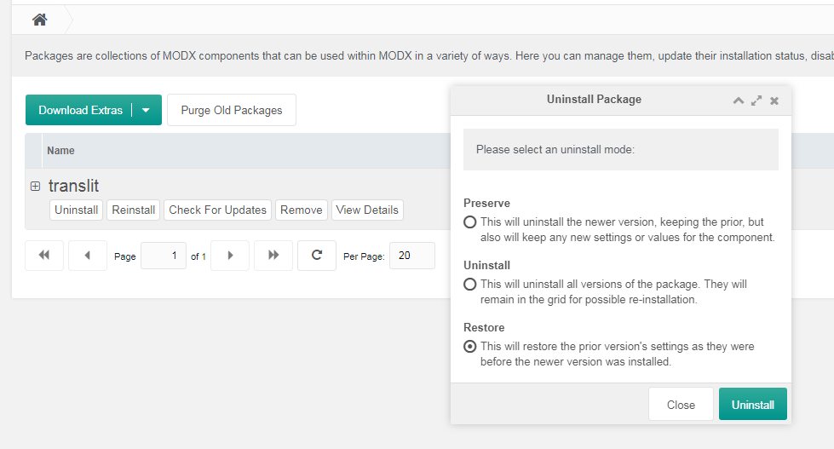Go to the previous page of packages
Screen dimensions: 834x449
[88, 256]
